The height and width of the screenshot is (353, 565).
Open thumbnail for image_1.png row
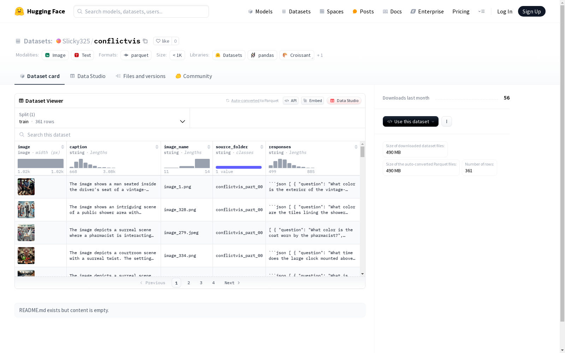click(26, 187)
